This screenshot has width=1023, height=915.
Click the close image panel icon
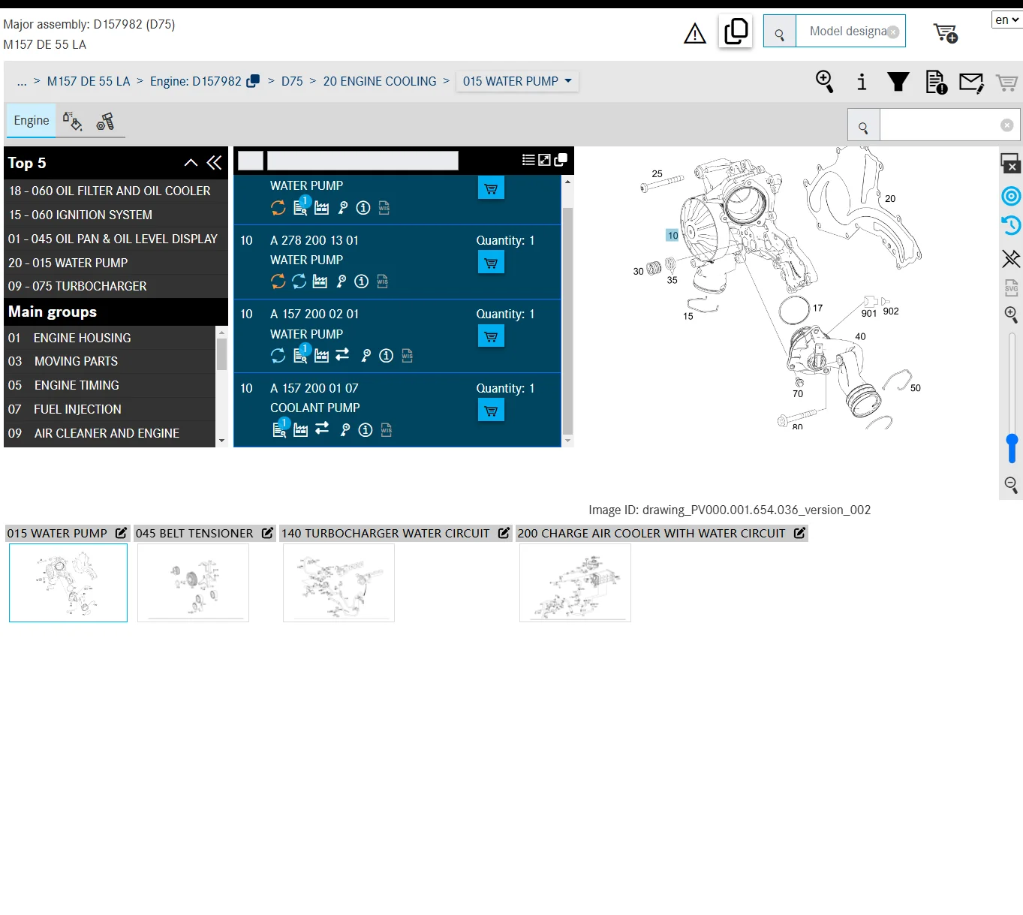(1010, 163)
